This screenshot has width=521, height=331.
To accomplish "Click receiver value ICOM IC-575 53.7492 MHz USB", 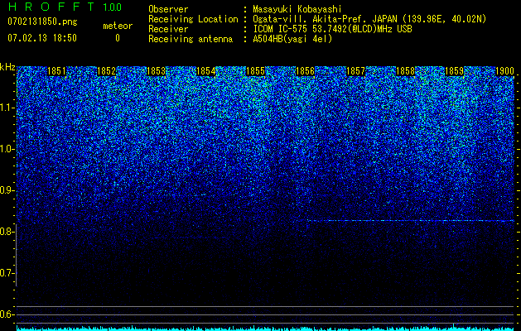I will tap(332, 29).
